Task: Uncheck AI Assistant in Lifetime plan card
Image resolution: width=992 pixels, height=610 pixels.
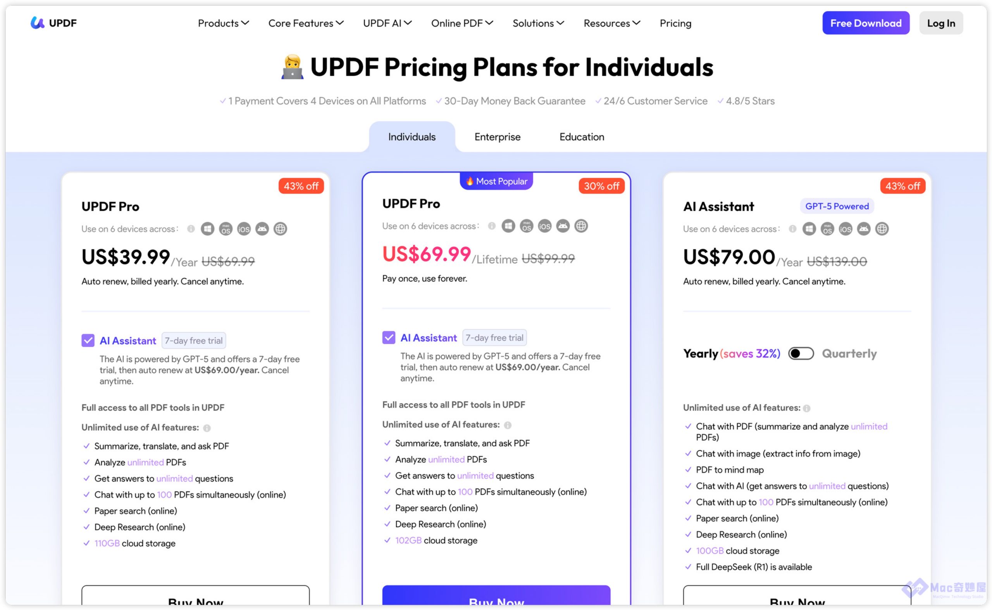Action: (388, 337)
